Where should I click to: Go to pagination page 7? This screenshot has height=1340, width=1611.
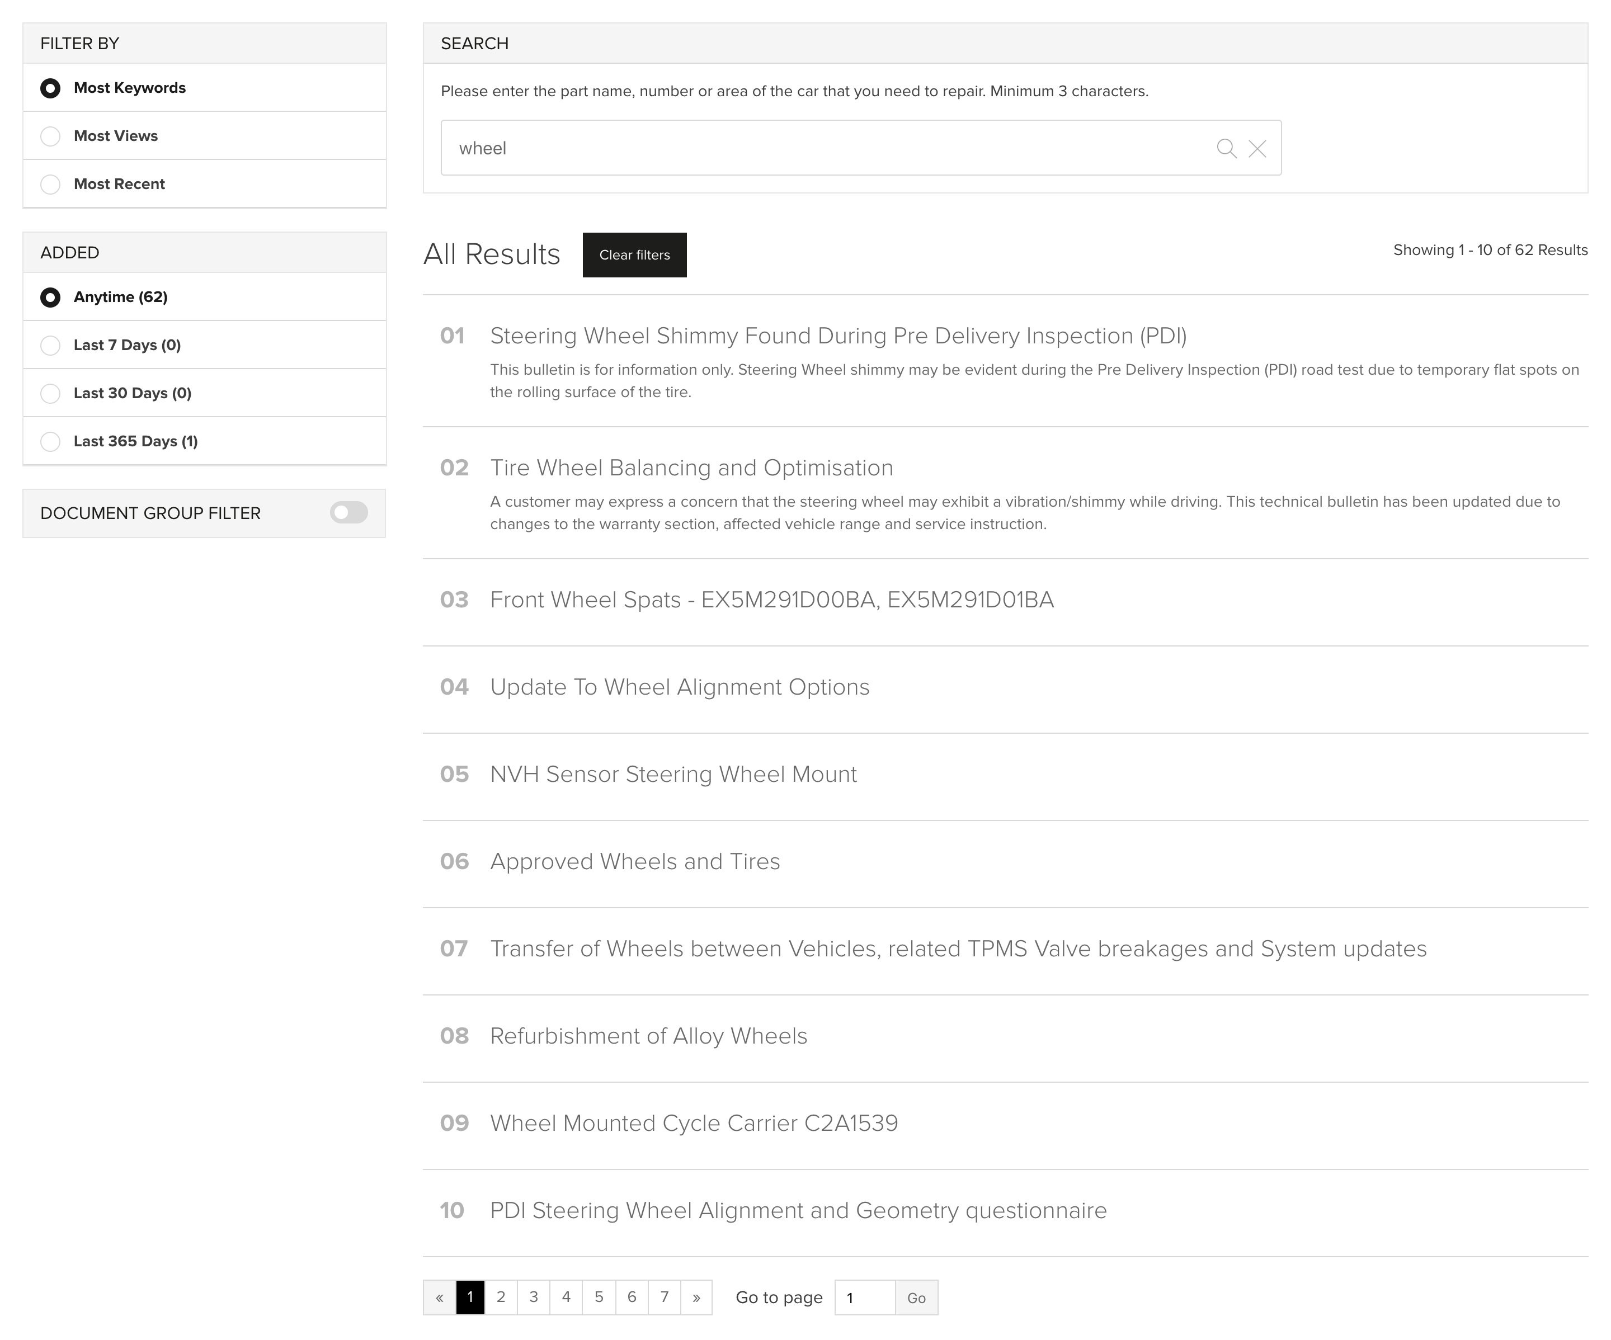coord(665,1298)
